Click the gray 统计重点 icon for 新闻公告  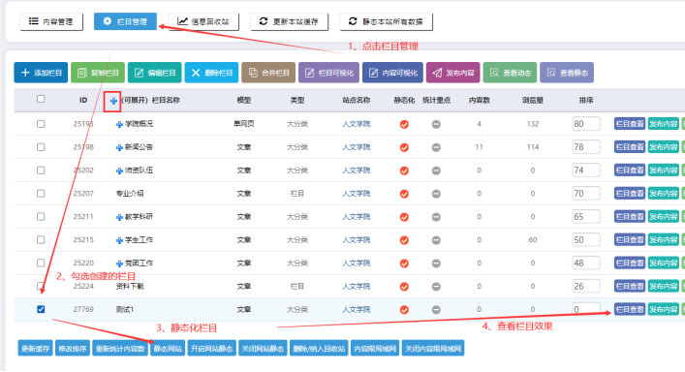(x=436, y=147)
